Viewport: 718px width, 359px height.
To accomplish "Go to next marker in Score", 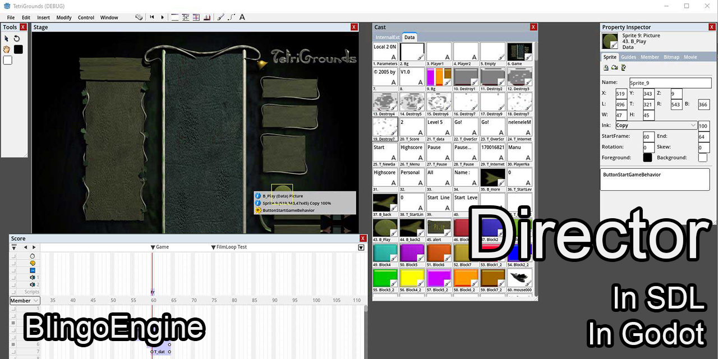I will coord(34,247).
